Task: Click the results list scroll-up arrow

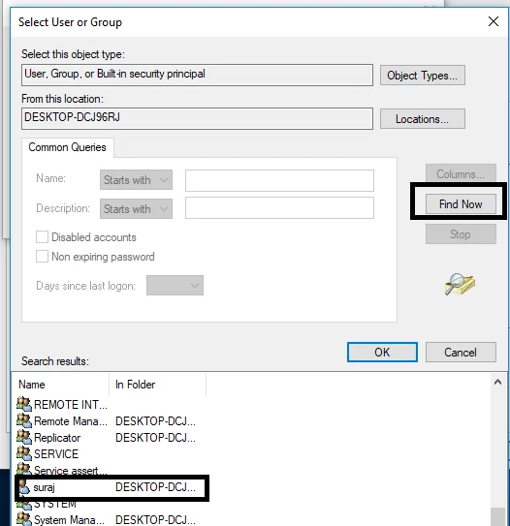Action: [498, 382]
